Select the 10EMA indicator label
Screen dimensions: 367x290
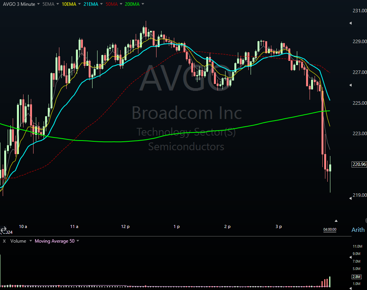coord(69,4)
